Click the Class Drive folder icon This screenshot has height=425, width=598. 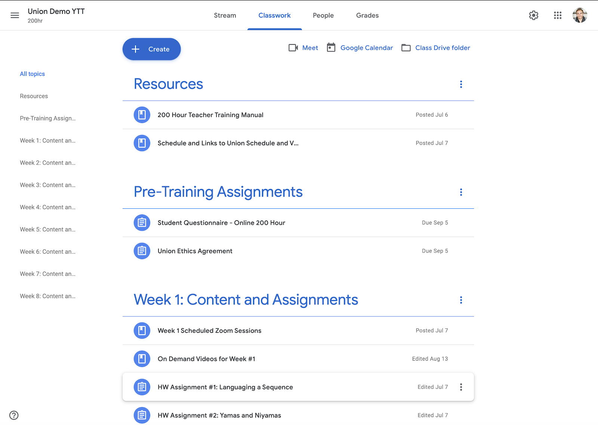[406, 48]
